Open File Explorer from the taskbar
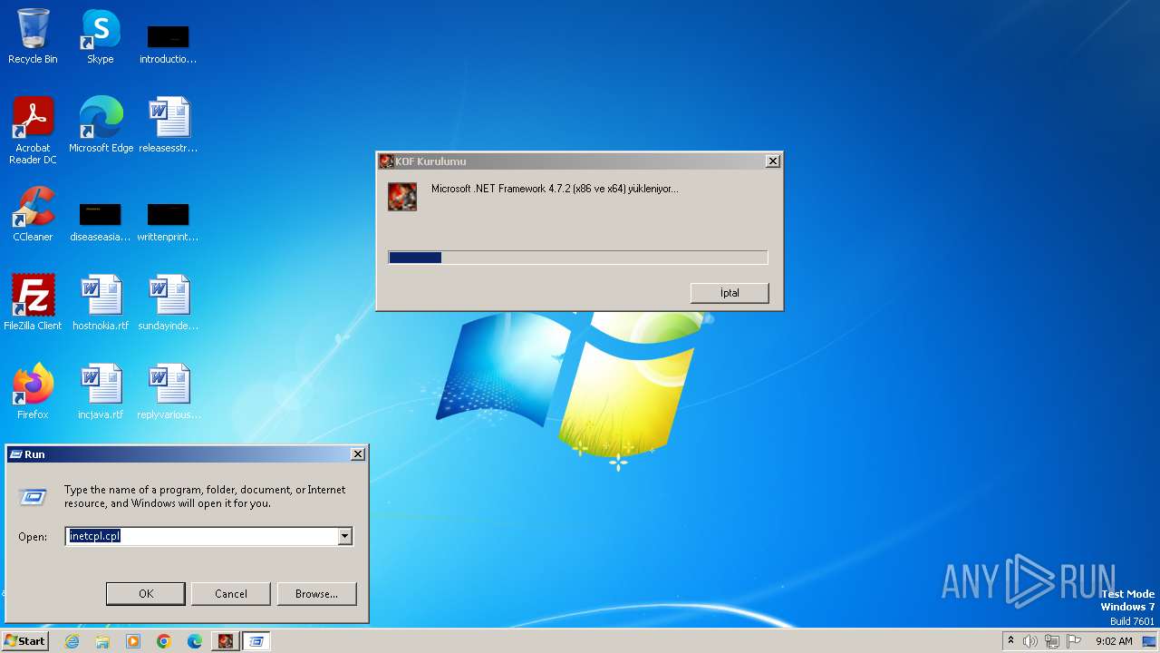Viewport: 1160px width, 653px height. click(x=102, y=641)
